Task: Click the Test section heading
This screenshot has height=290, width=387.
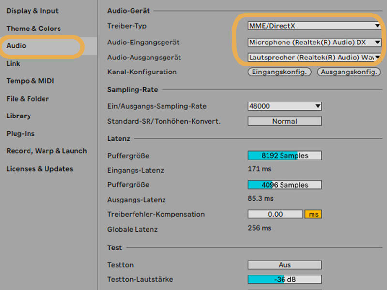Action: tap(115, 248)
